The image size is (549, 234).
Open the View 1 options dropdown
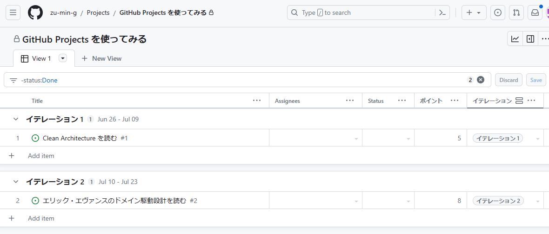[x=63, y=58]
